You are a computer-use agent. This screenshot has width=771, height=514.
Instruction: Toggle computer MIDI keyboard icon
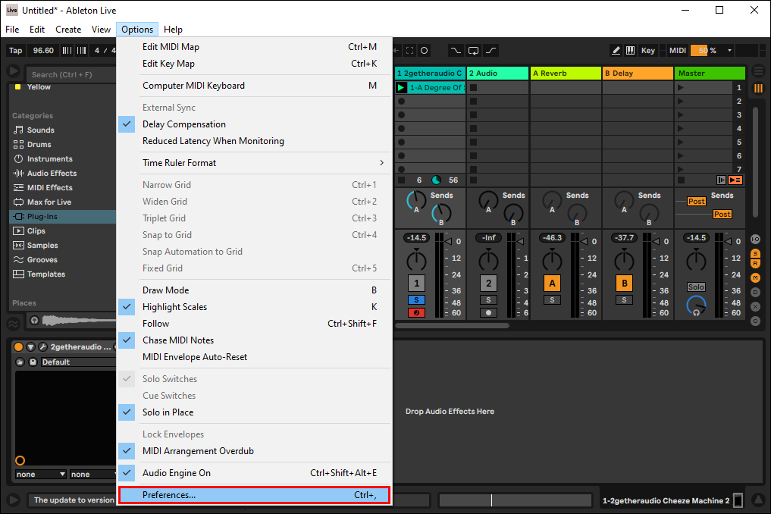click(x=630, y=50)
